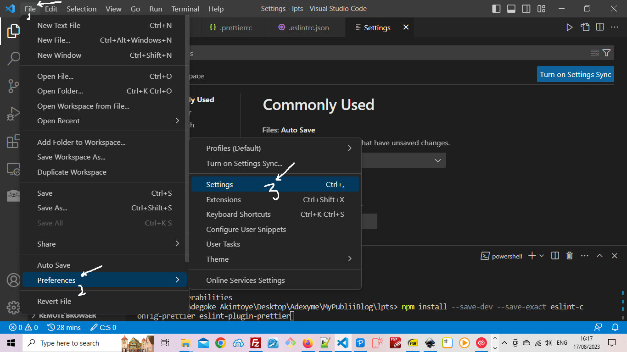627x352 pixels.
Task: Open the notifications bell in status bar
Action: coord(616,327)
